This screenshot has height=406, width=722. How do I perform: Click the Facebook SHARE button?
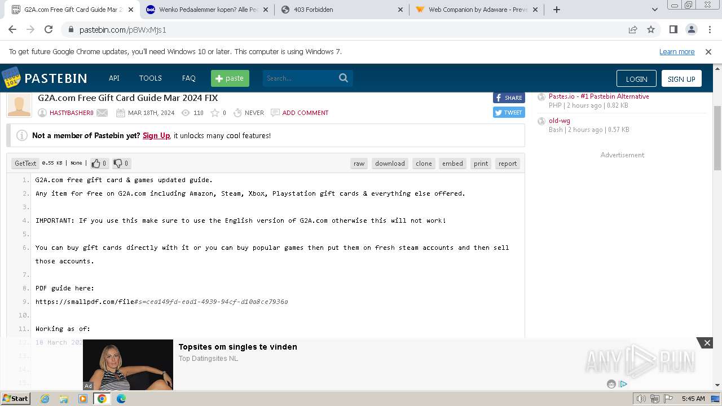tap(509, 98)
